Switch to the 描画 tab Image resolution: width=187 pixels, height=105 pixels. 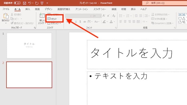point(37,9)
